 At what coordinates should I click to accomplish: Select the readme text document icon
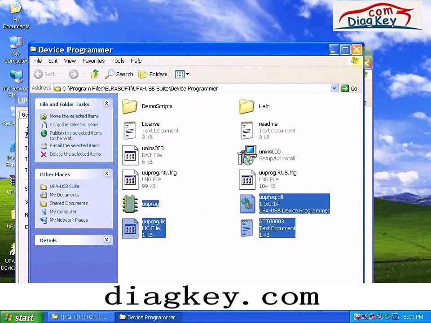point(246,131)
